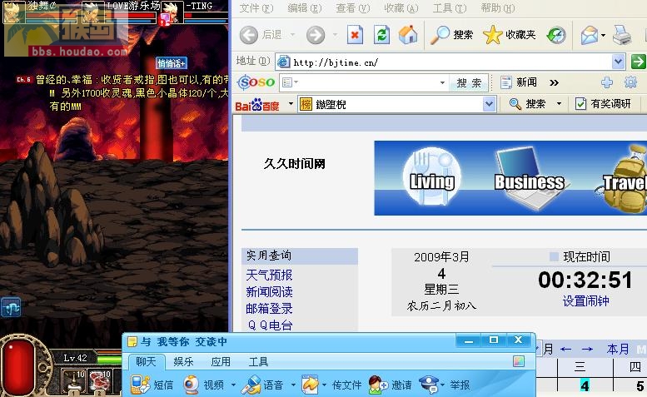The width and height of the screenshot is (647, 397).
Task: Click 设置闹钟 link
Action: click(x=585, y=301)
